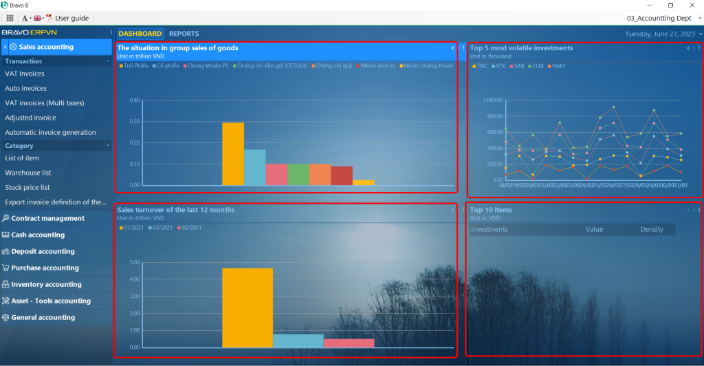Open the language flag dropdown
Image resolution: width=704 pixels, height=366 pixels.
[38, 18]
